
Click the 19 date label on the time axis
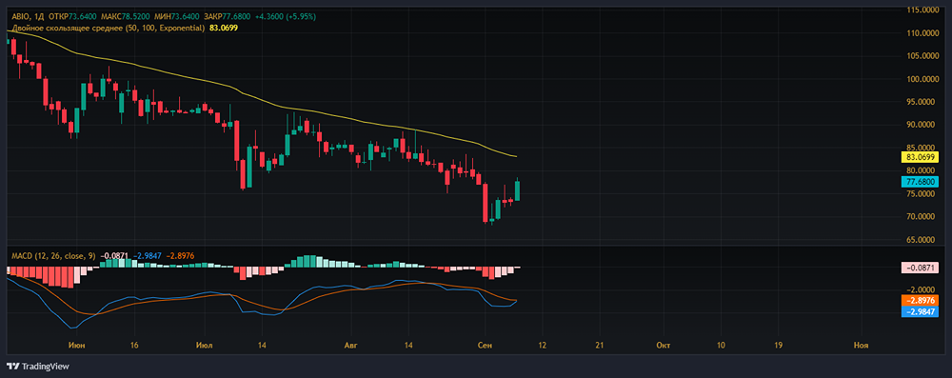coord(779,345)
